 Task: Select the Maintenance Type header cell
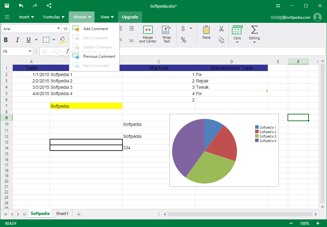click(x=231, y=68)
